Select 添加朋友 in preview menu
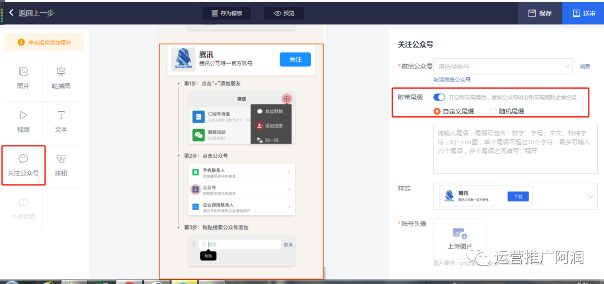Screen dimensions: 604x284 click(x=271, y=126)
